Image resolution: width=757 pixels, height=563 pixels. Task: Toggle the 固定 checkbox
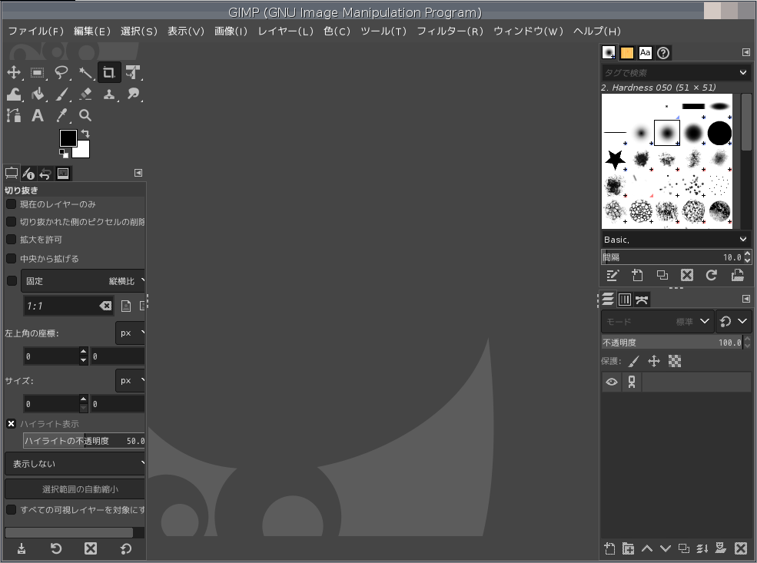tap(12, 281)
